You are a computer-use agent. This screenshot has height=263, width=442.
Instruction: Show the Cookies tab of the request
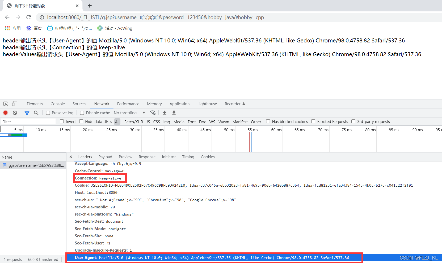208,157
